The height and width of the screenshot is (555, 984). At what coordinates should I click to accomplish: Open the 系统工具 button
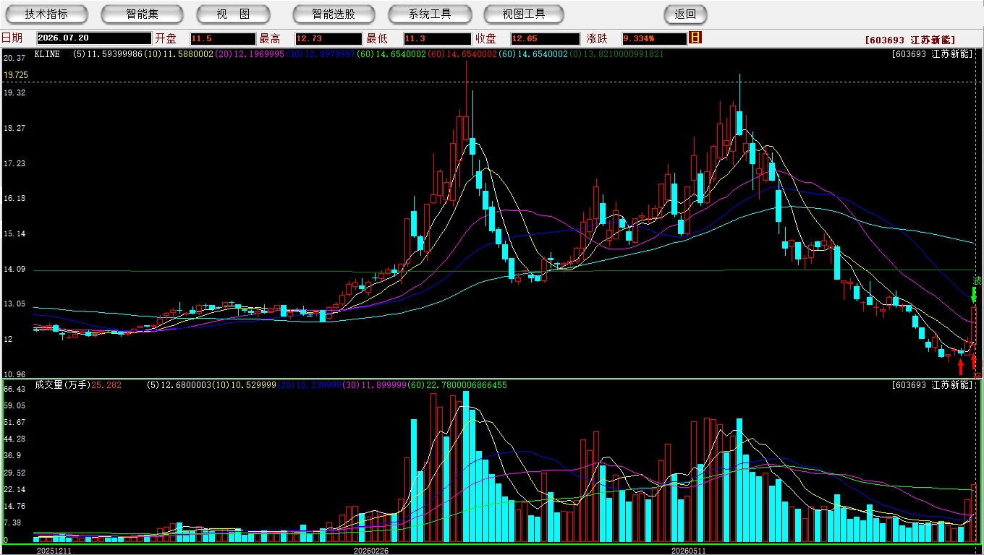coord(430,14)
